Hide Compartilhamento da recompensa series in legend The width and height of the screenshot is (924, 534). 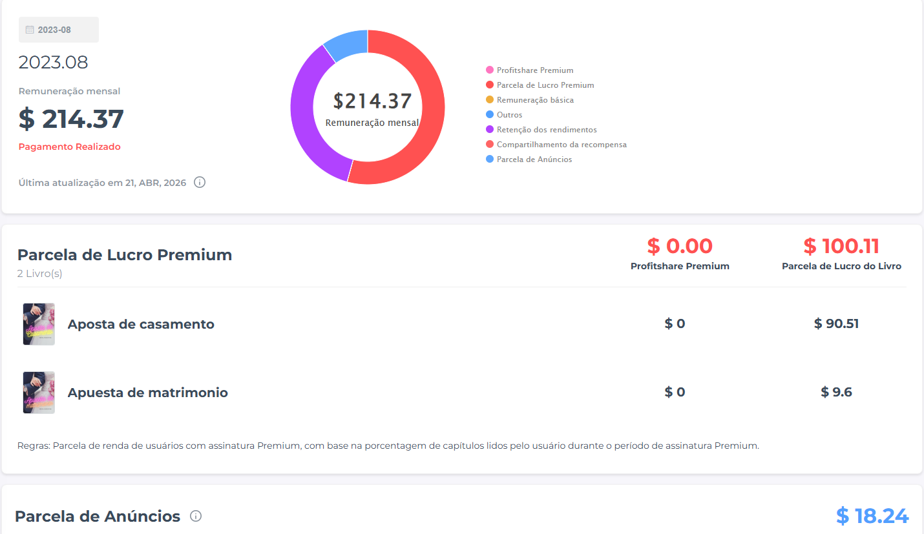pos(561,145)
